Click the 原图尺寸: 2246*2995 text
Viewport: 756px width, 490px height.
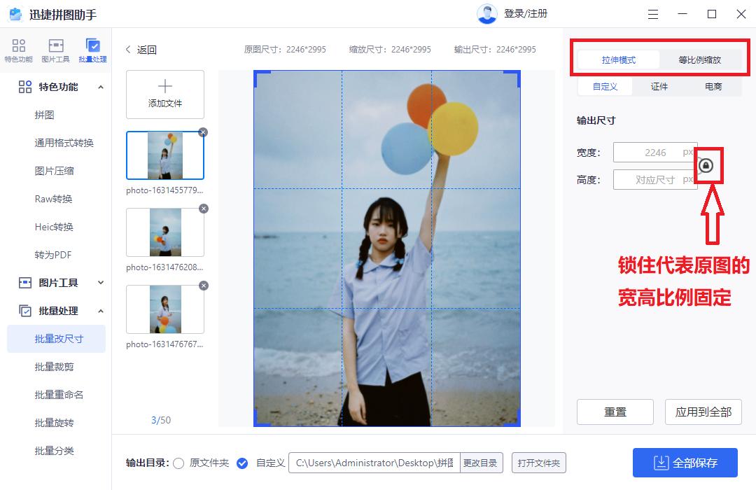click(x=285, y=50)
